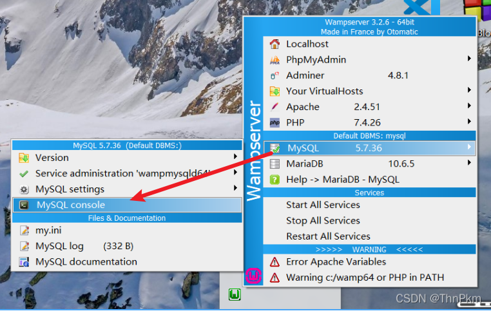Open the PhpMyAdmin menu entry

pyautogui.click(x=369, y=60)
